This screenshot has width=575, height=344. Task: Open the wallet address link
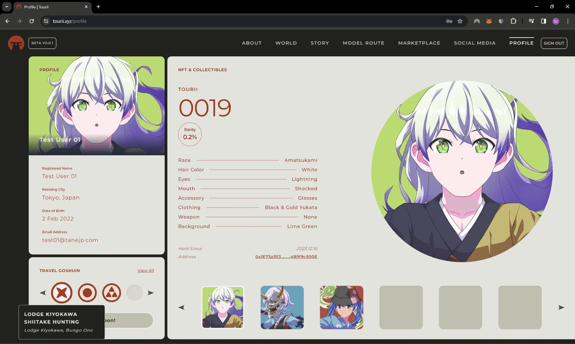(286, 257)
